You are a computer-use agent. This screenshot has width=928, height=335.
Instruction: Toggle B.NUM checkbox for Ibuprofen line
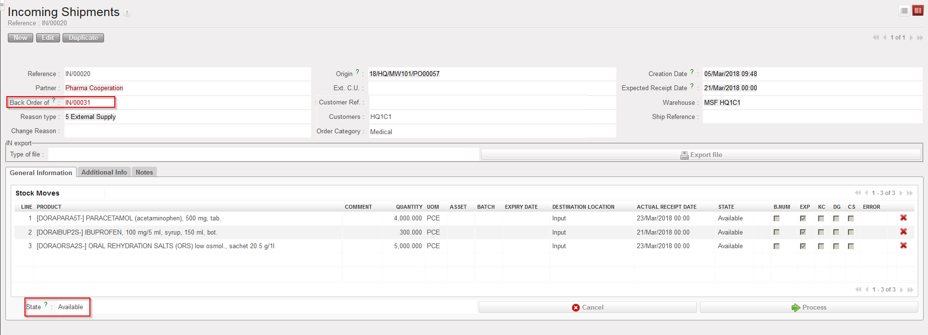pos(777,232)
